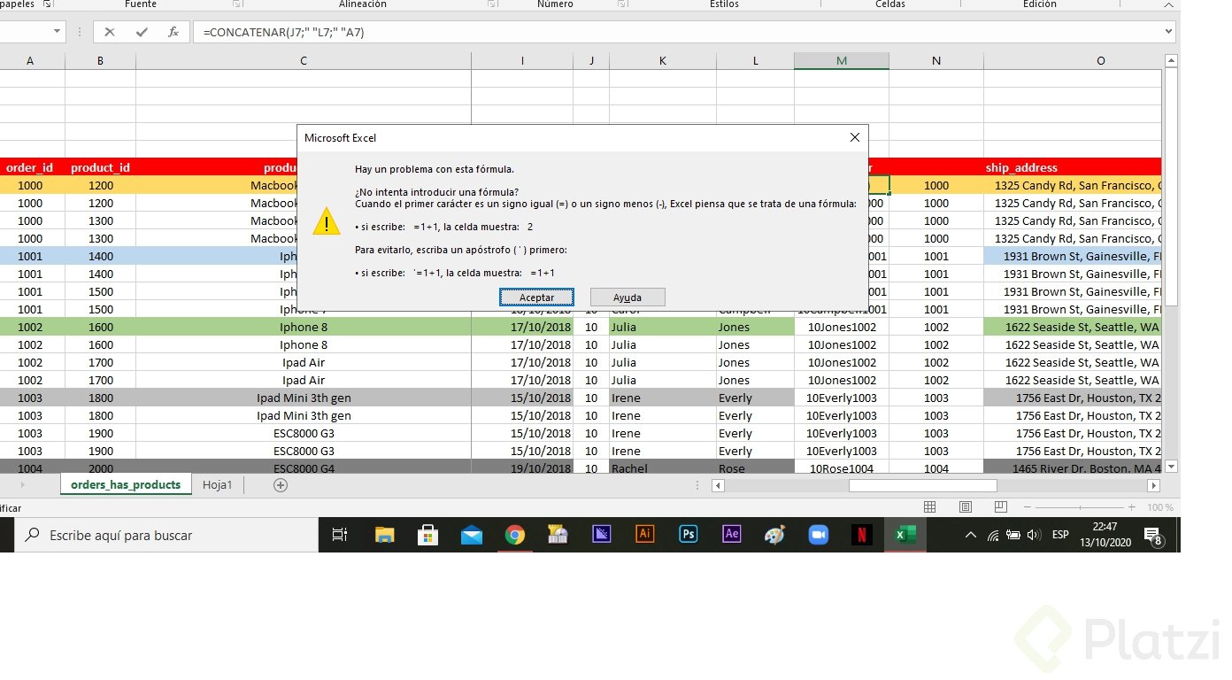Click ESP language indicator
This screenshot has height=680, width=1232.
click(1059, 535)
